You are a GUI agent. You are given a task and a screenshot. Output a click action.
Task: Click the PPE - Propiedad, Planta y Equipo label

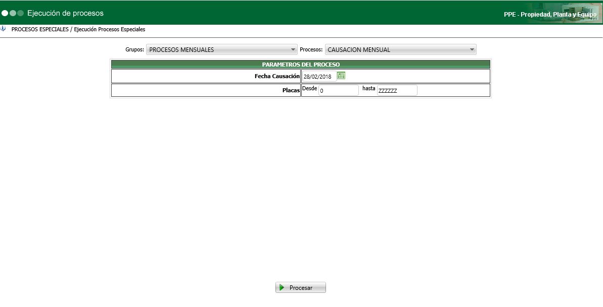click(550, 15)
